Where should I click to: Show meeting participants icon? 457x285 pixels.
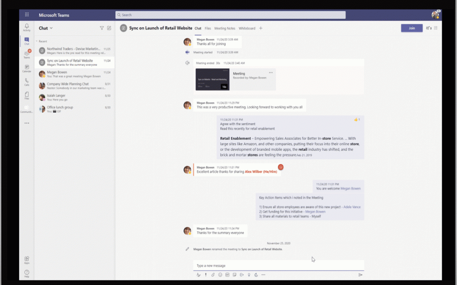[x=429, y=28]
